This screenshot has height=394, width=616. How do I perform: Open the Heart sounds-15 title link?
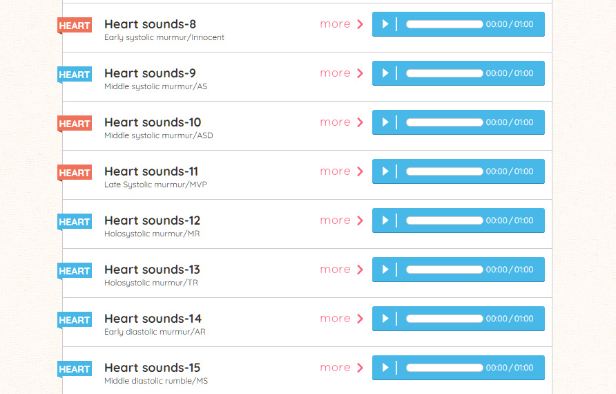152,368
